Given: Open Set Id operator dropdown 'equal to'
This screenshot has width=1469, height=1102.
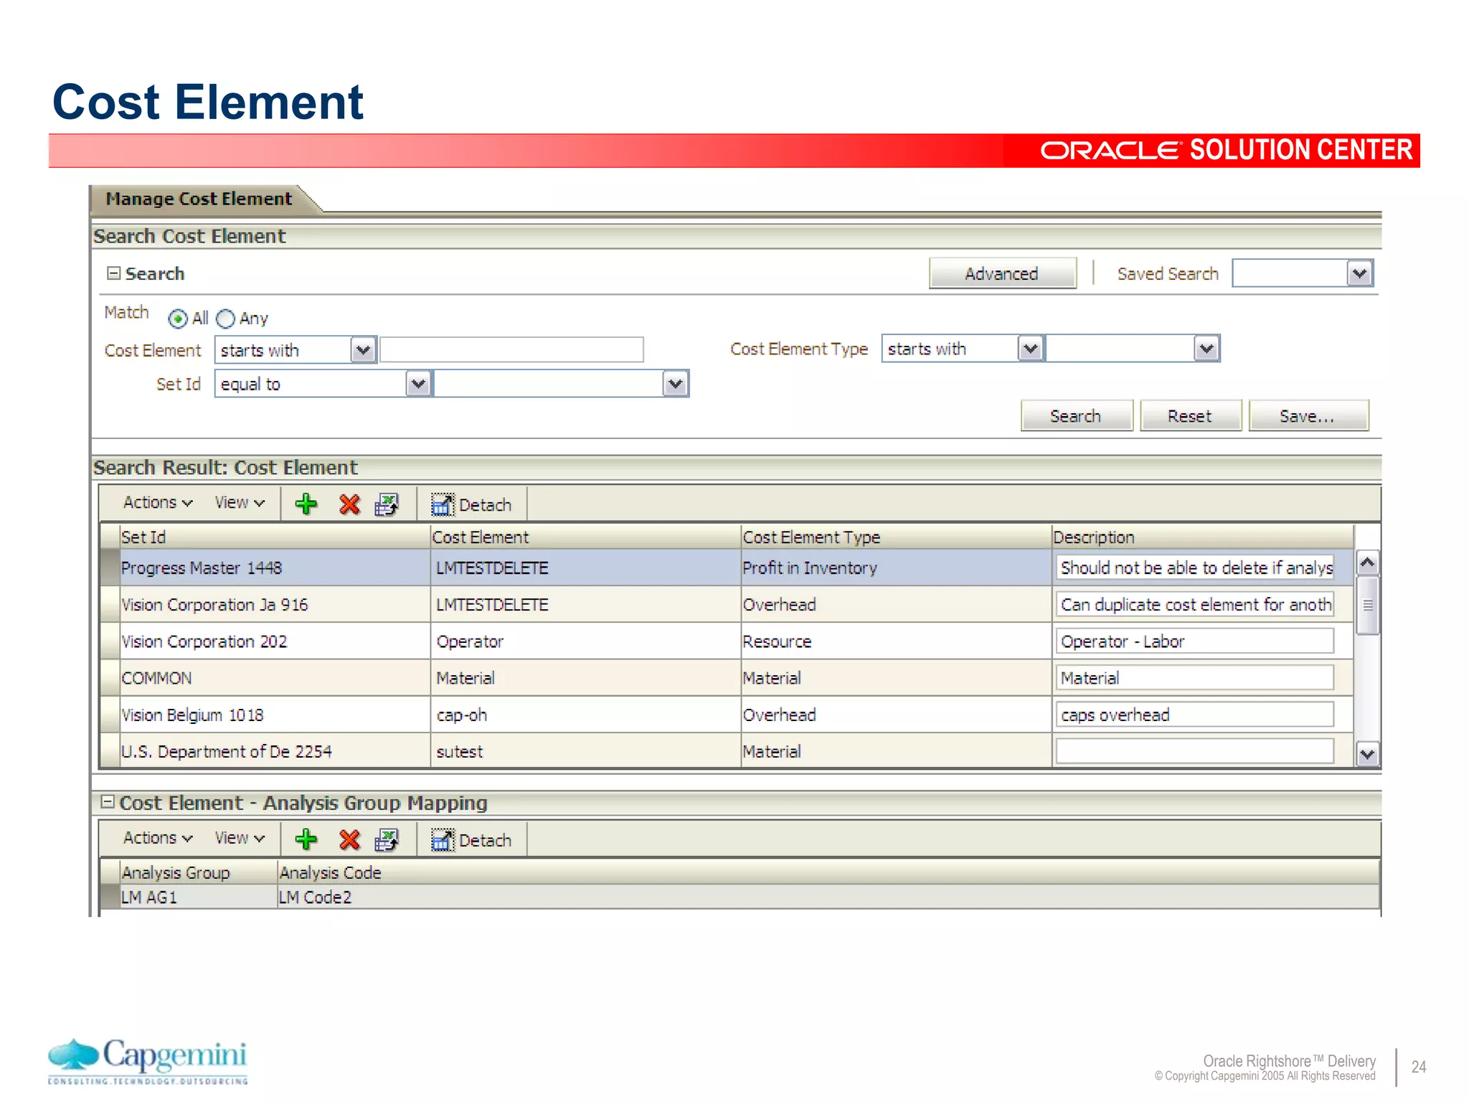Looking at the screenshot, I should click(x=419, y=384).
